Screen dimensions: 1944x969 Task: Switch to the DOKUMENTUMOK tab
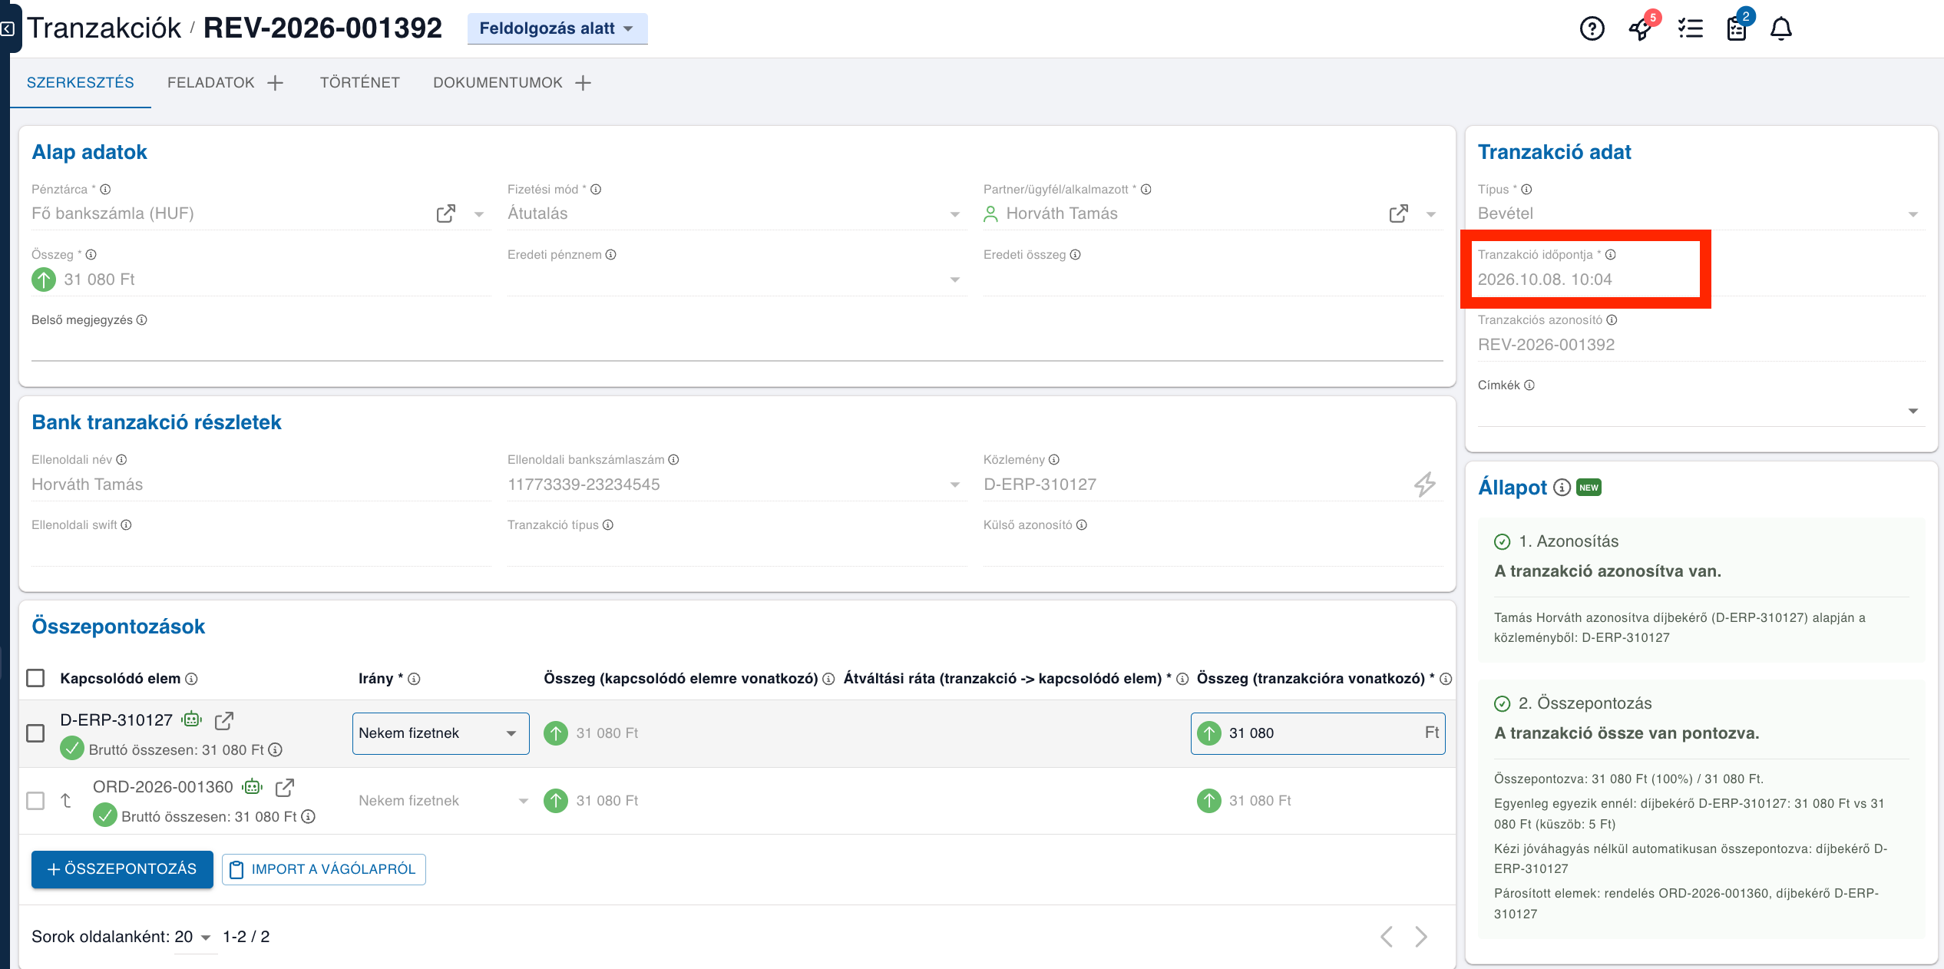click(x=498, y=82)
